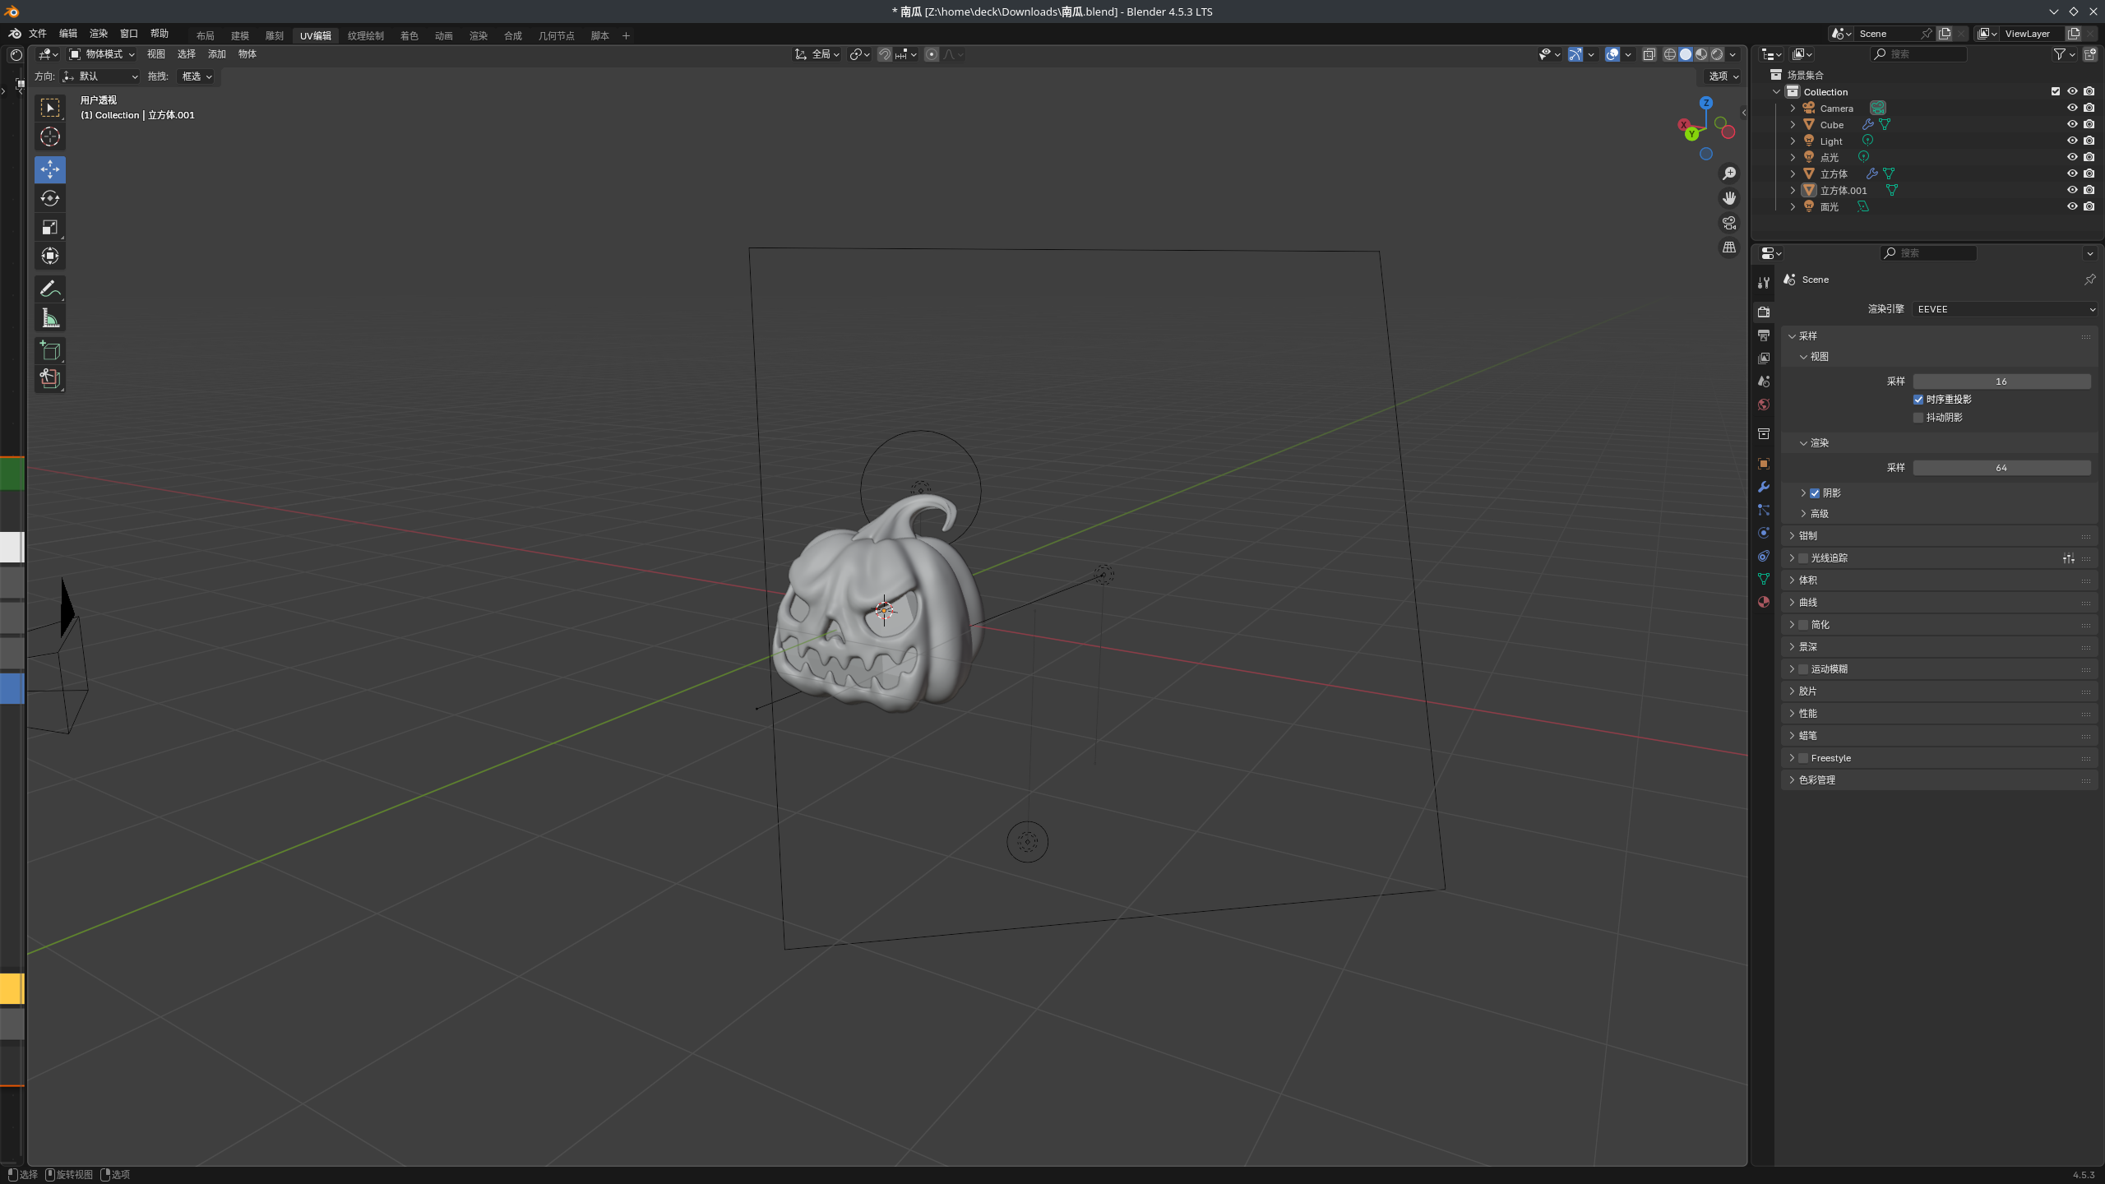Disable the 时序重投影 checkbox
The width and height of the screenshot is (2105, 1184).
(1918, 400)
